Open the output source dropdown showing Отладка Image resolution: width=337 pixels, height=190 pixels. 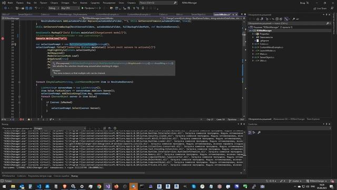tap(60, 128)
